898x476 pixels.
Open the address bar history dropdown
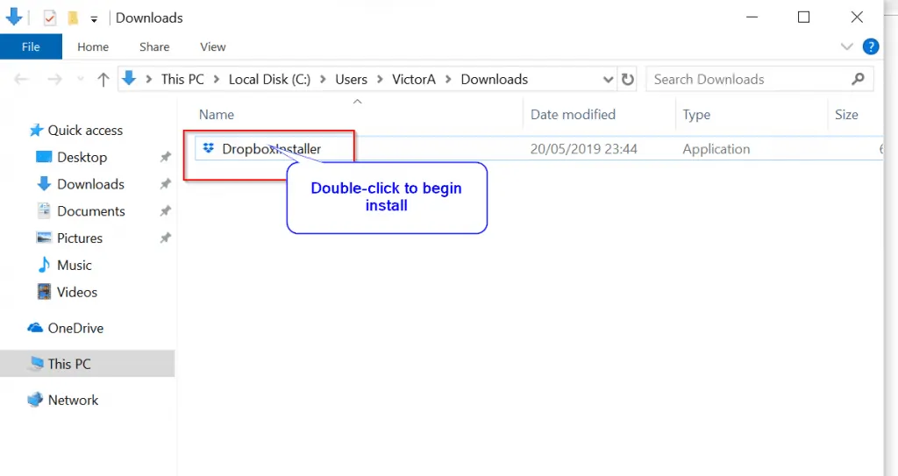[609, 80]
